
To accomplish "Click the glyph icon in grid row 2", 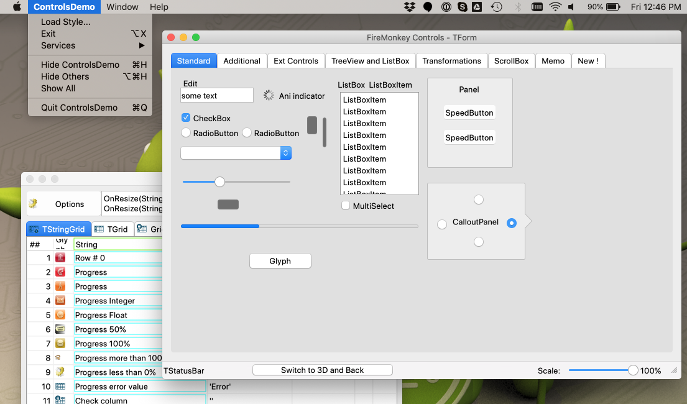I will [60, 272].
